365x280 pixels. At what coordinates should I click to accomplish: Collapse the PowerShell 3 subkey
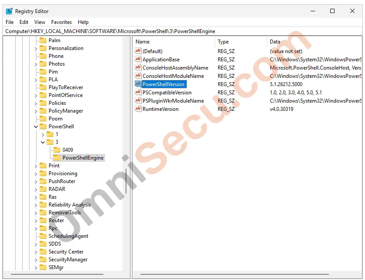(x=43, y=142)
